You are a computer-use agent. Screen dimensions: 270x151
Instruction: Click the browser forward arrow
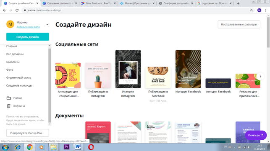(x=10, y=10)
